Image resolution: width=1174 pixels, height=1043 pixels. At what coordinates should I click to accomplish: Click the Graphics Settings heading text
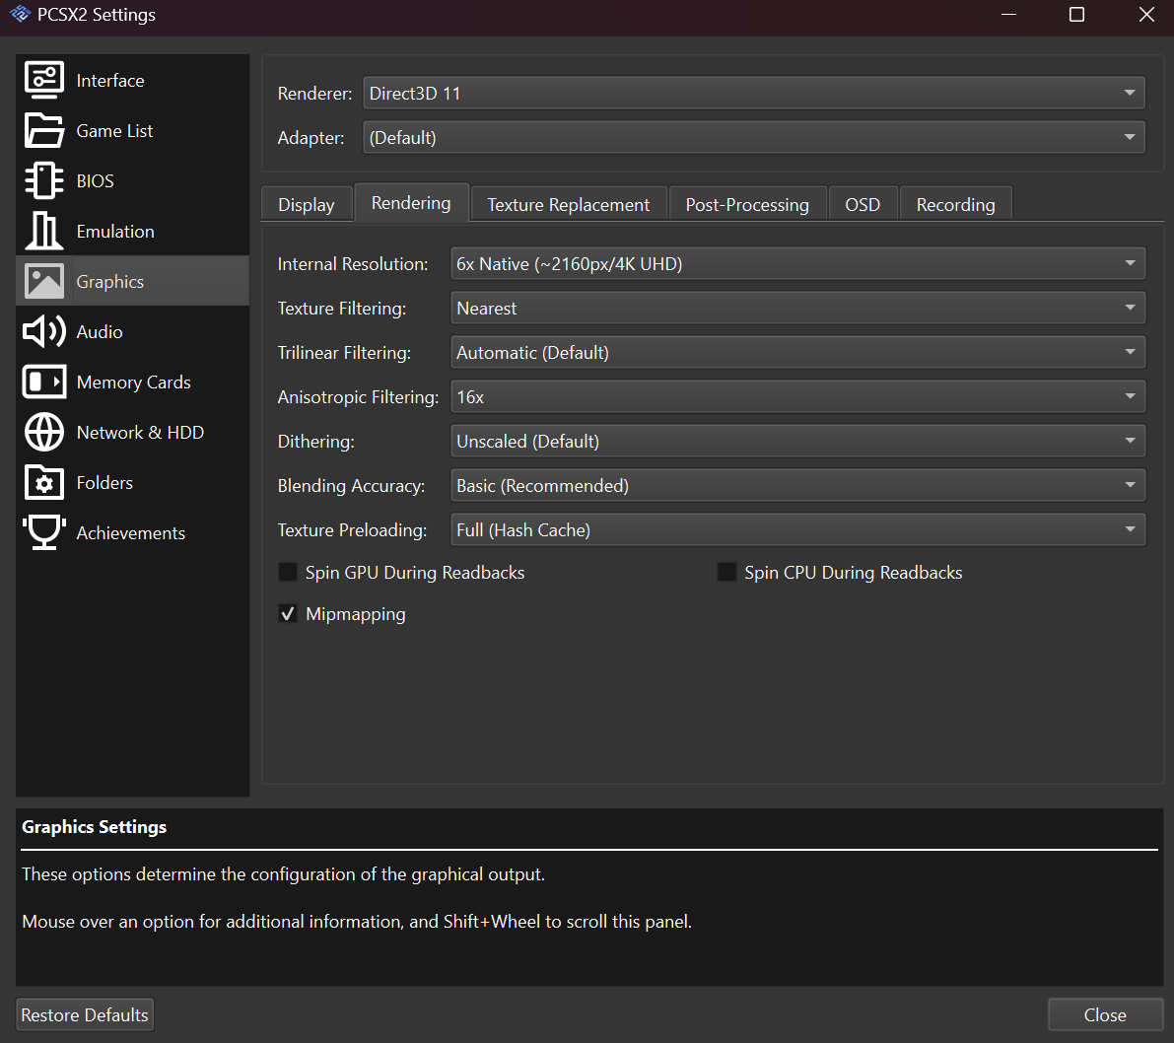(95, 827)
